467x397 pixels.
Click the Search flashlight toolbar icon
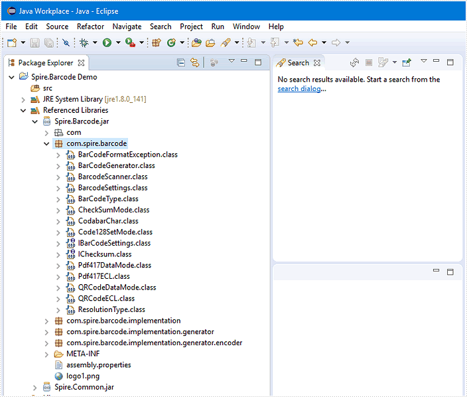coord(226,42)
